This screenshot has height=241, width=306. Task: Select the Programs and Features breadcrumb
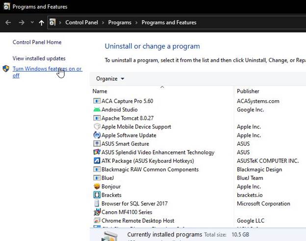[x=169, y=22]
